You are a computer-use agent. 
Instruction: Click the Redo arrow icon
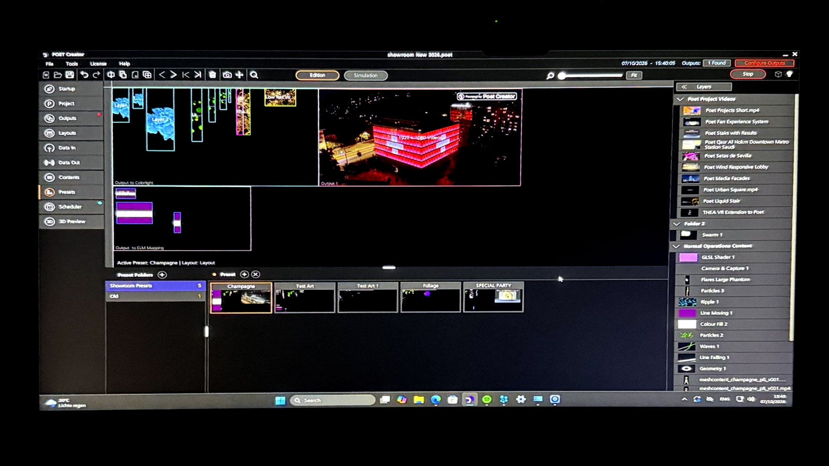coord(96,75)
